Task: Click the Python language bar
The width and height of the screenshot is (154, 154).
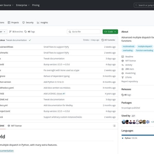Action: click(x=138, y=135)
